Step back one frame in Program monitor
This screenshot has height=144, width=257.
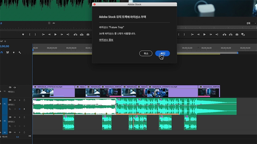[198, 34]
